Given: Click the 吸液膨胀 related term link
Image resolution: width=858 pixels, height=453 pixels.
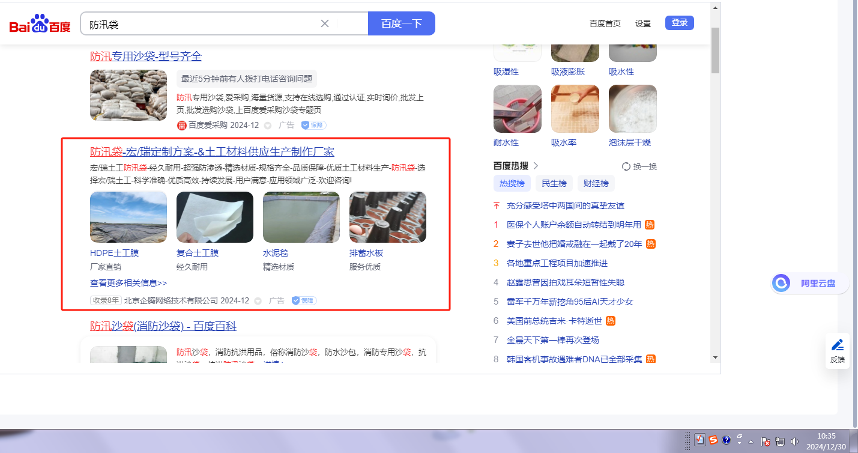Looking at the screenshot, I should pos(568,71).
